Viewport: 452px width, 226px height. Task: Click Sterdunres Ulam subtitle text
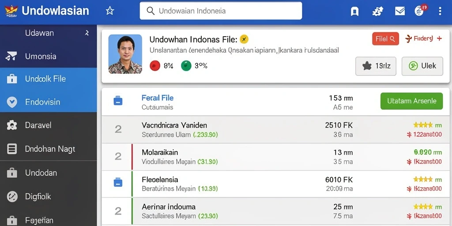(x=166, y=134)
